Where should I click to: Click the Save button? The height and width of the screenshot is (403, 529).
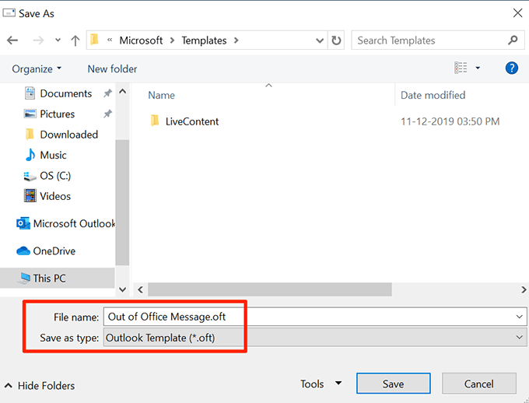(393, 384)
